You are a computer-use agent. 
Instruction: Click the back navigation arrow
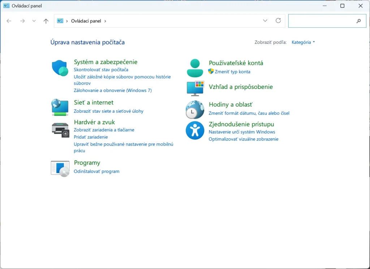pos(9,21)
